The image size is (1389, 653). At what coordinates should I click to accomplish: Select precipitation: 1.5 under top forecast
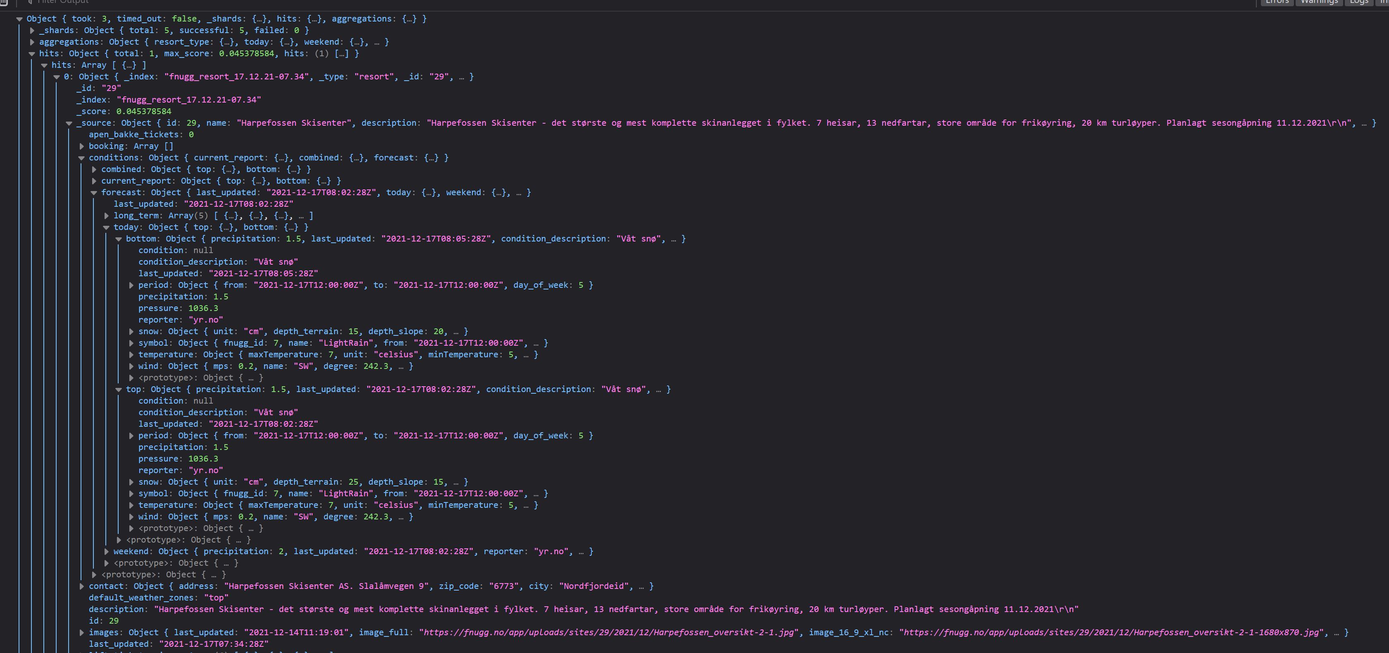[183, 447]
